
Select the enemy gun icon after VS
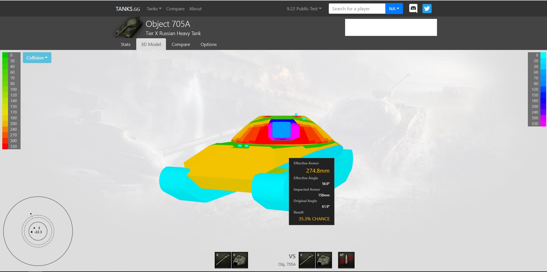(307, 260)
